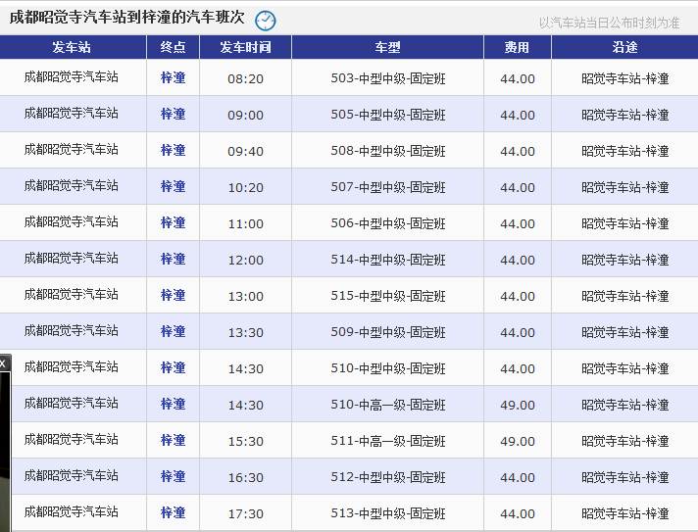Click the 费用 column header
The image size is (698, 532).
[518, 47]
